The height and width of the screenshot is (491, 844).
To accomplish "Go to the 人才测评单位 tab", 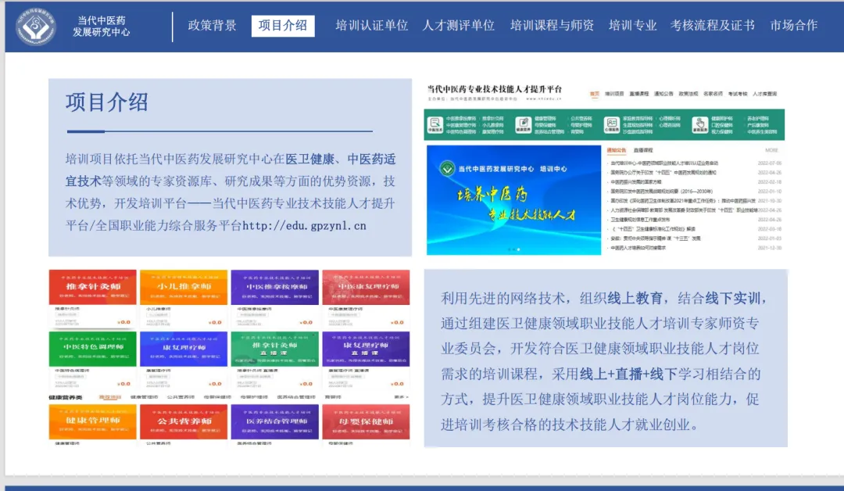I will [x=459, y=25].
